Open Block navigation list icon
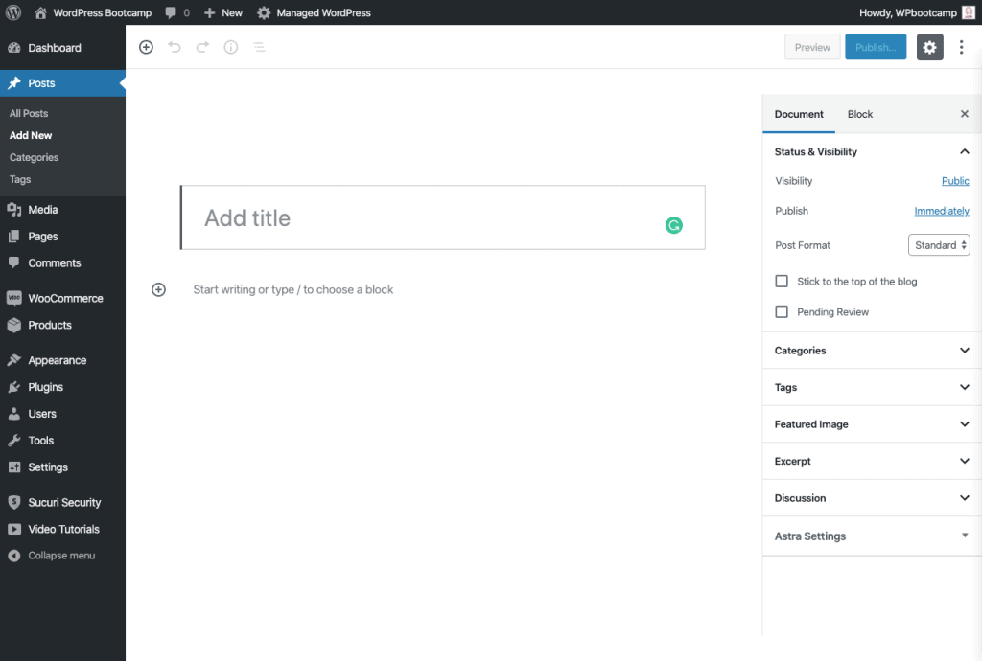982x661 pixels. coord(259,47)
